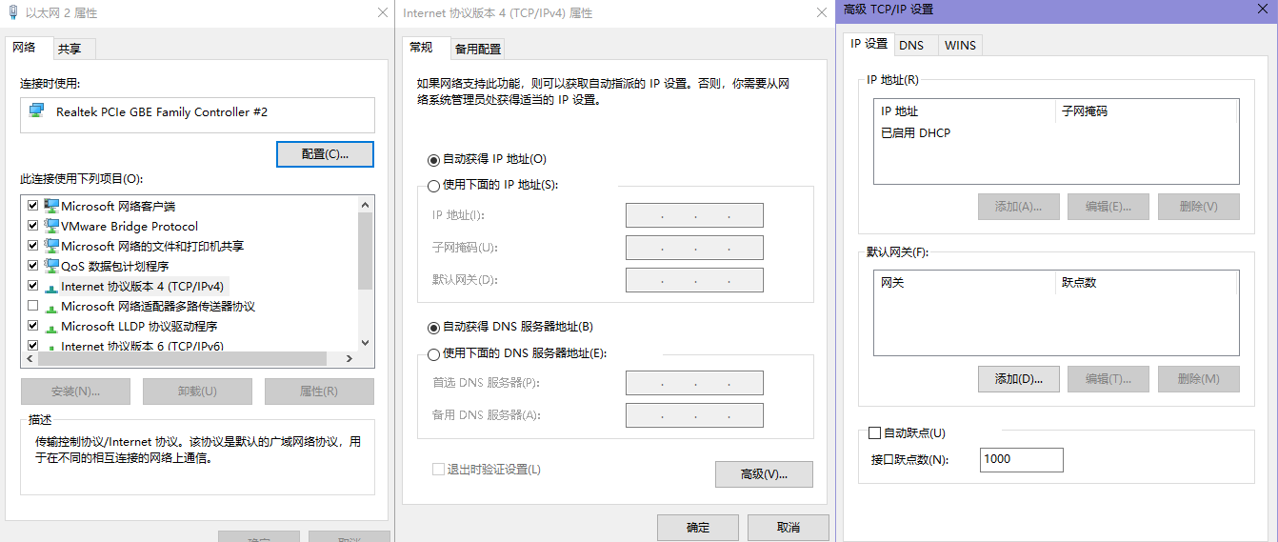Click the 子网掩码 column header

point(1148,111)
